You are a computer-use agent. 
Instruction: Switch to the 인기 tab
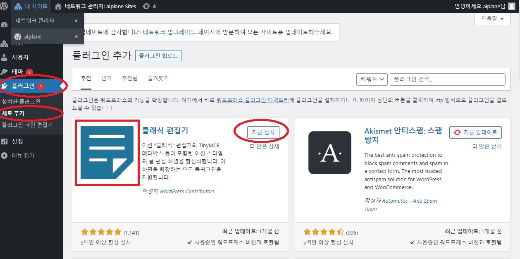pyautogui.click(x=107, y=78)
